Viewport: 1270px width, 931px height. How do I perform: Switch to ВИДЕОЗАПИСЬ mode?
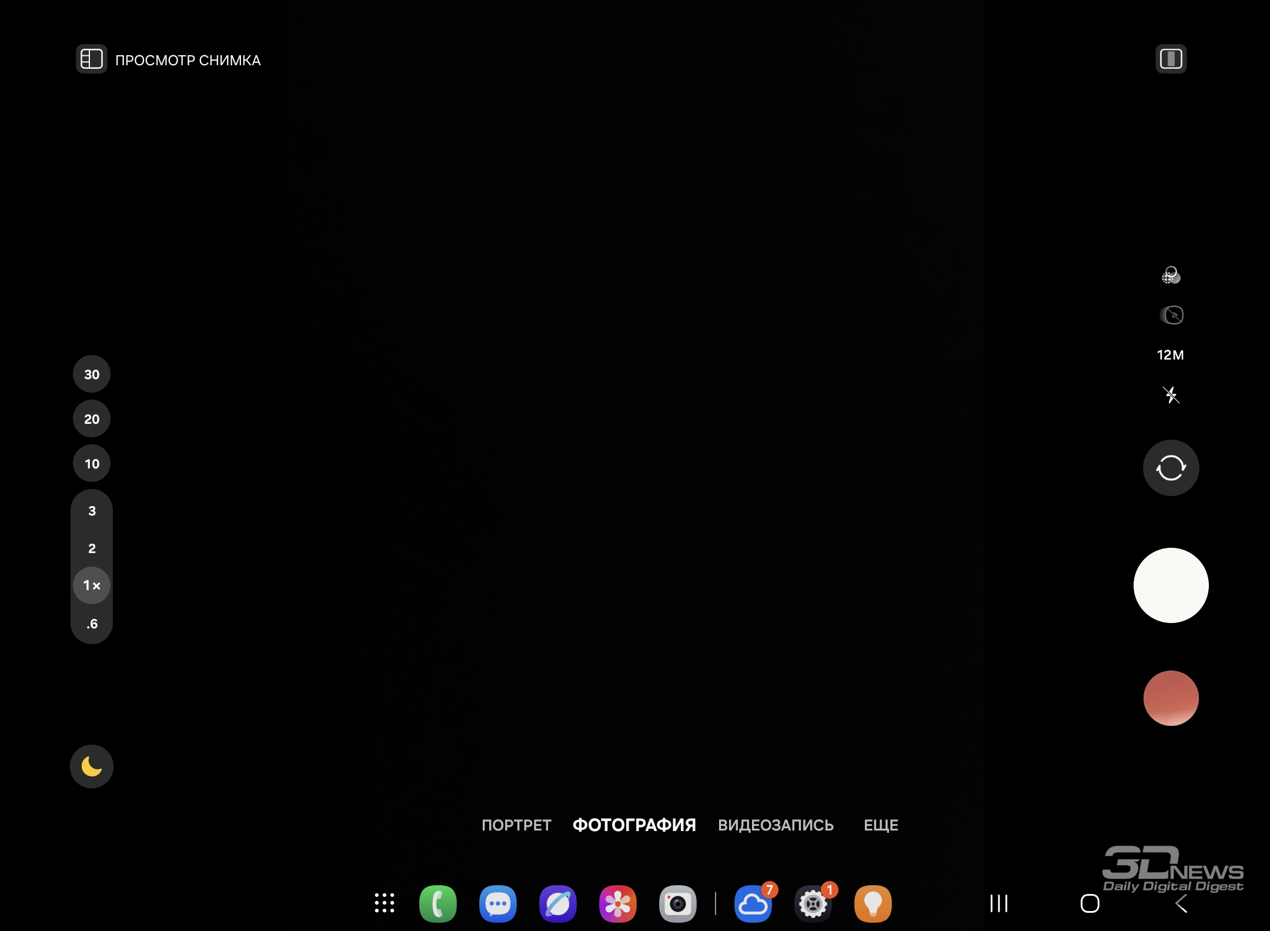point(776,825)
